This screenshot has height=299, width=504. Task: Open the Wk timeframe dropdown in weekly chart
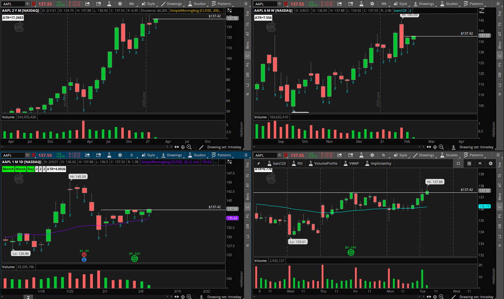click(384, 4)
